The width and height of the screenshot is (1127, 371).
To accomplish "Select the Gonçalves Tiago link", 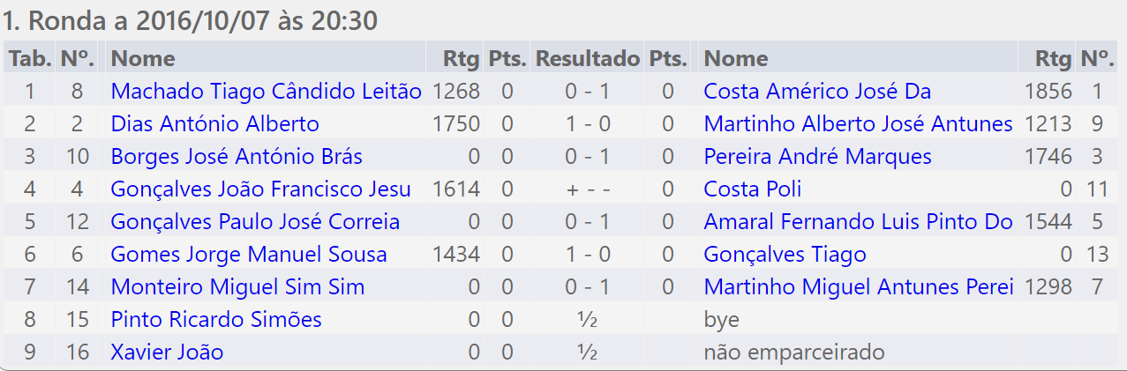I will 785,255.
